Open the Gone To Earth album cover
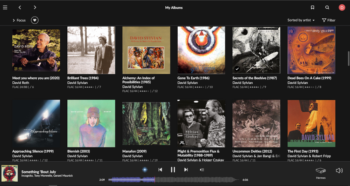The width and height of the screenshot is (350, 186). coord(202,50)
